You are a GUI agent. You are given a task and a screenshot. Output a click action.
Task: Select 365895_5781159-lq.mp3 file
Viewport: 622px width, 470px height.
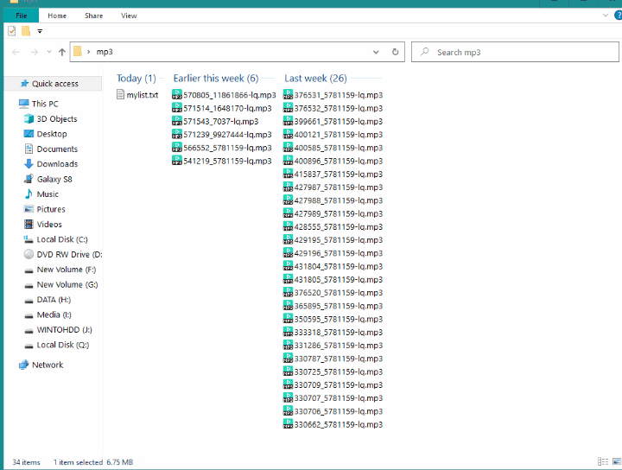coord(333,306)
